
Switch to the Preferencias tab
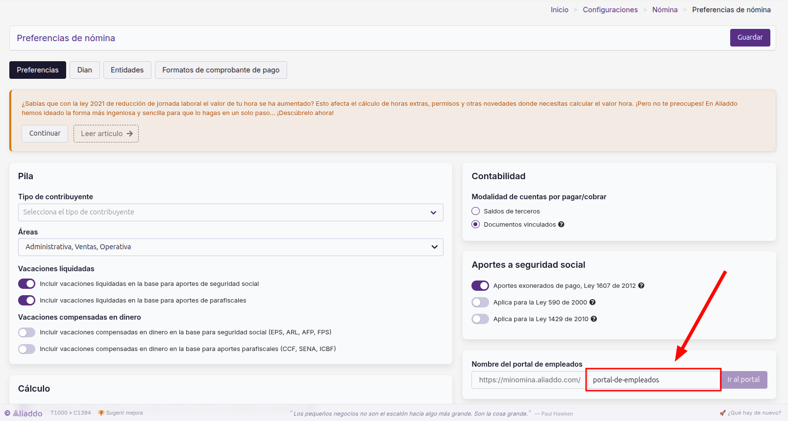[38, 70]
